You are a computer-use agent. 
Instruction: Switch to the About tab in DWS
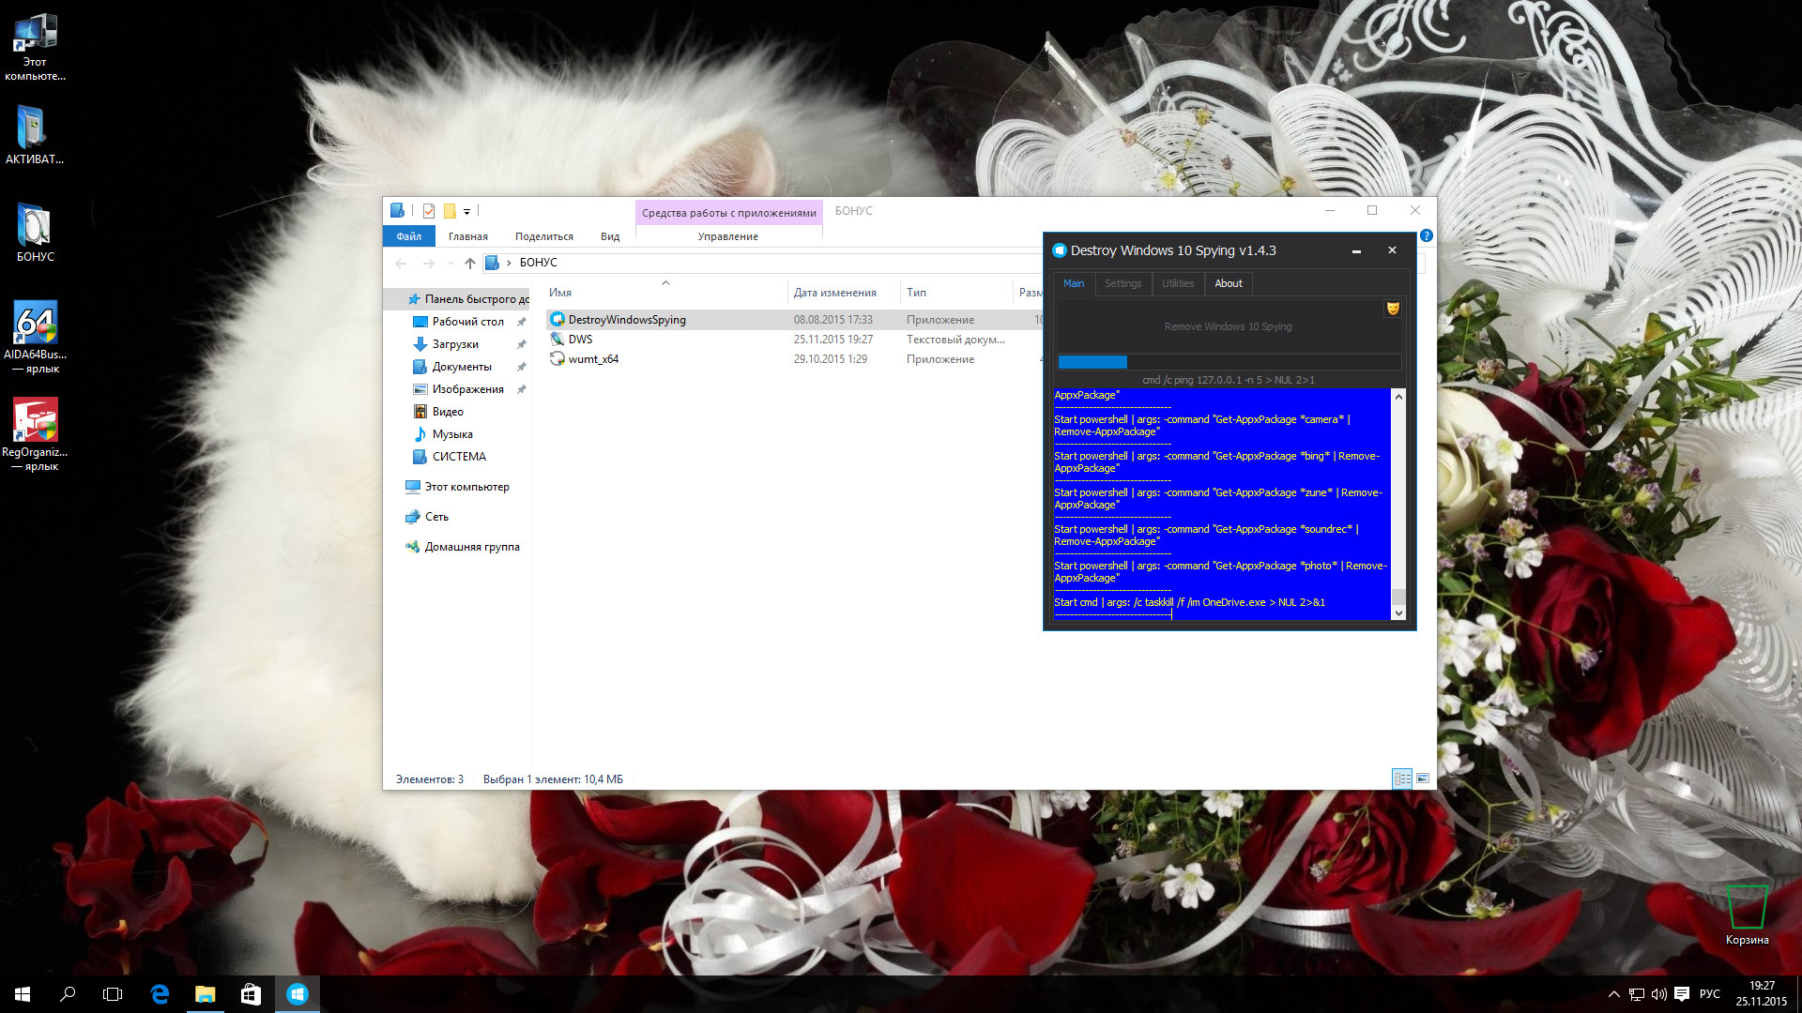pyautogui.click(x=1229, y=283)
